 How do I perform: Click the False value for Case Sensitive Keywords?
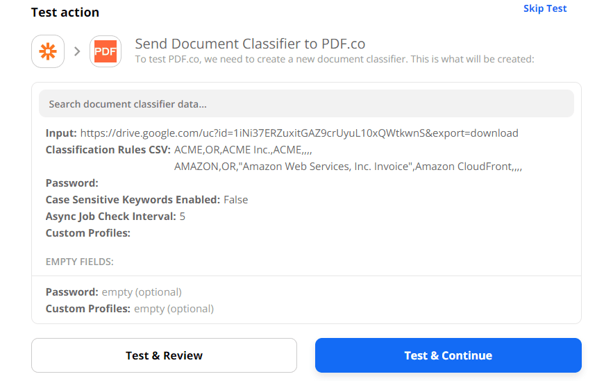(x=235, y=200)
